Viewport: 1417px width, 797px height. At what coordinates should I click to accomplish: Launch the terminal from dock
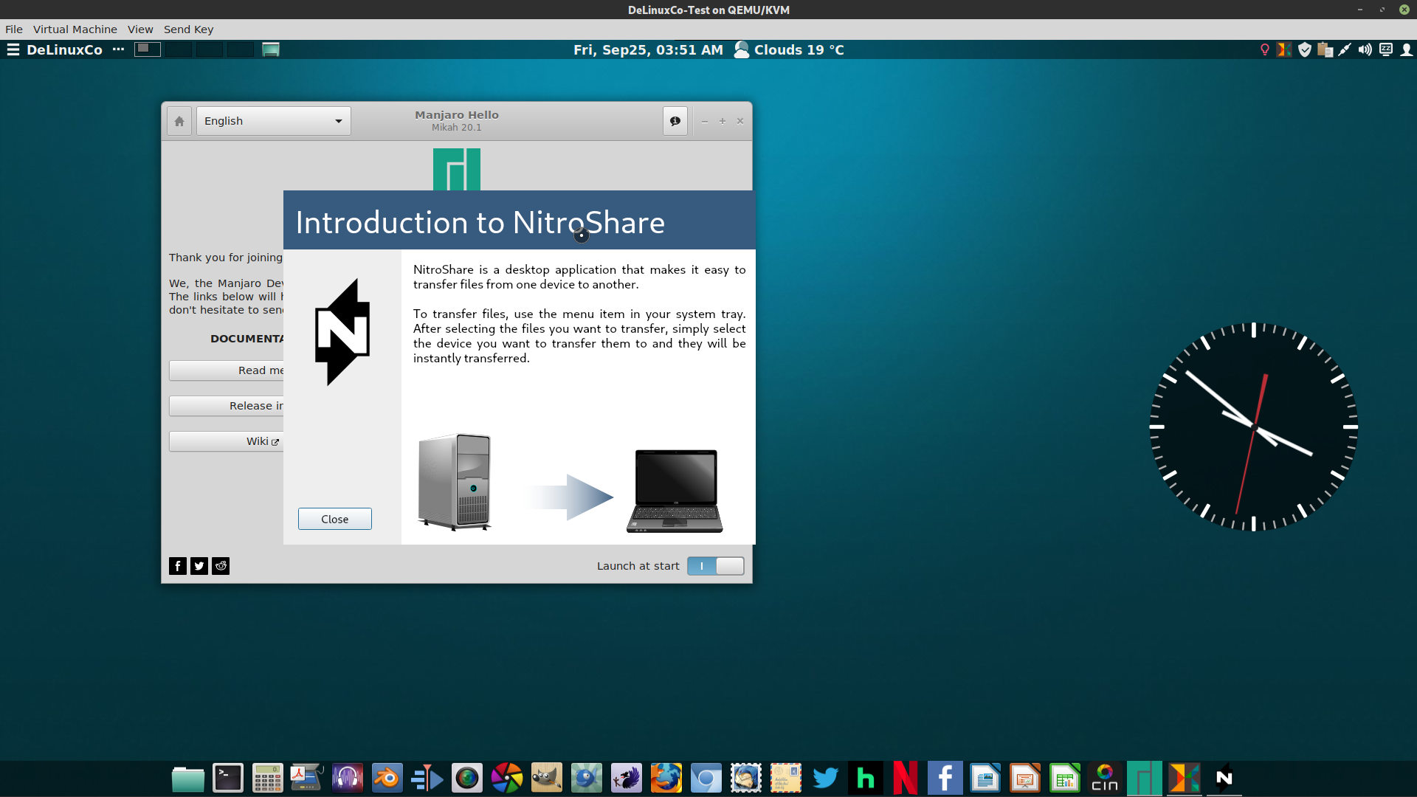228,778
